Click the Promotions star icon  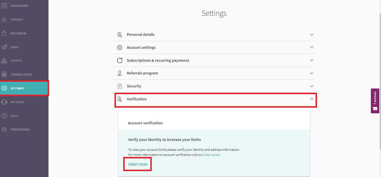pyautogui.click(x=4, y=129)
